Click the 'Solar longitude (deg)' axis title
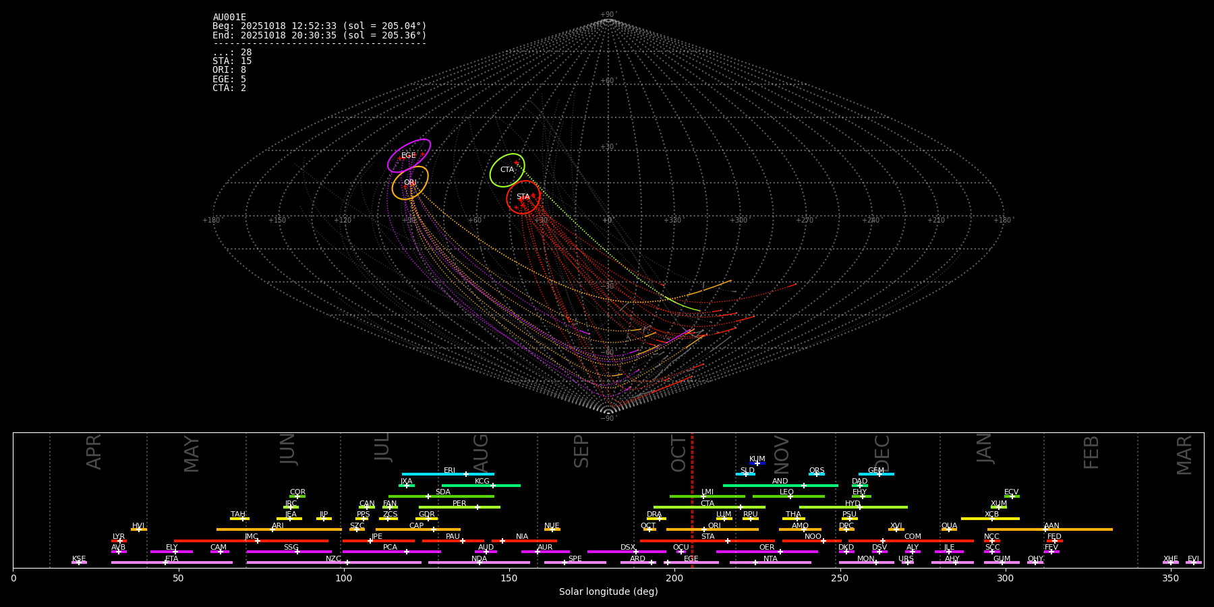 [x=608, y=592]
